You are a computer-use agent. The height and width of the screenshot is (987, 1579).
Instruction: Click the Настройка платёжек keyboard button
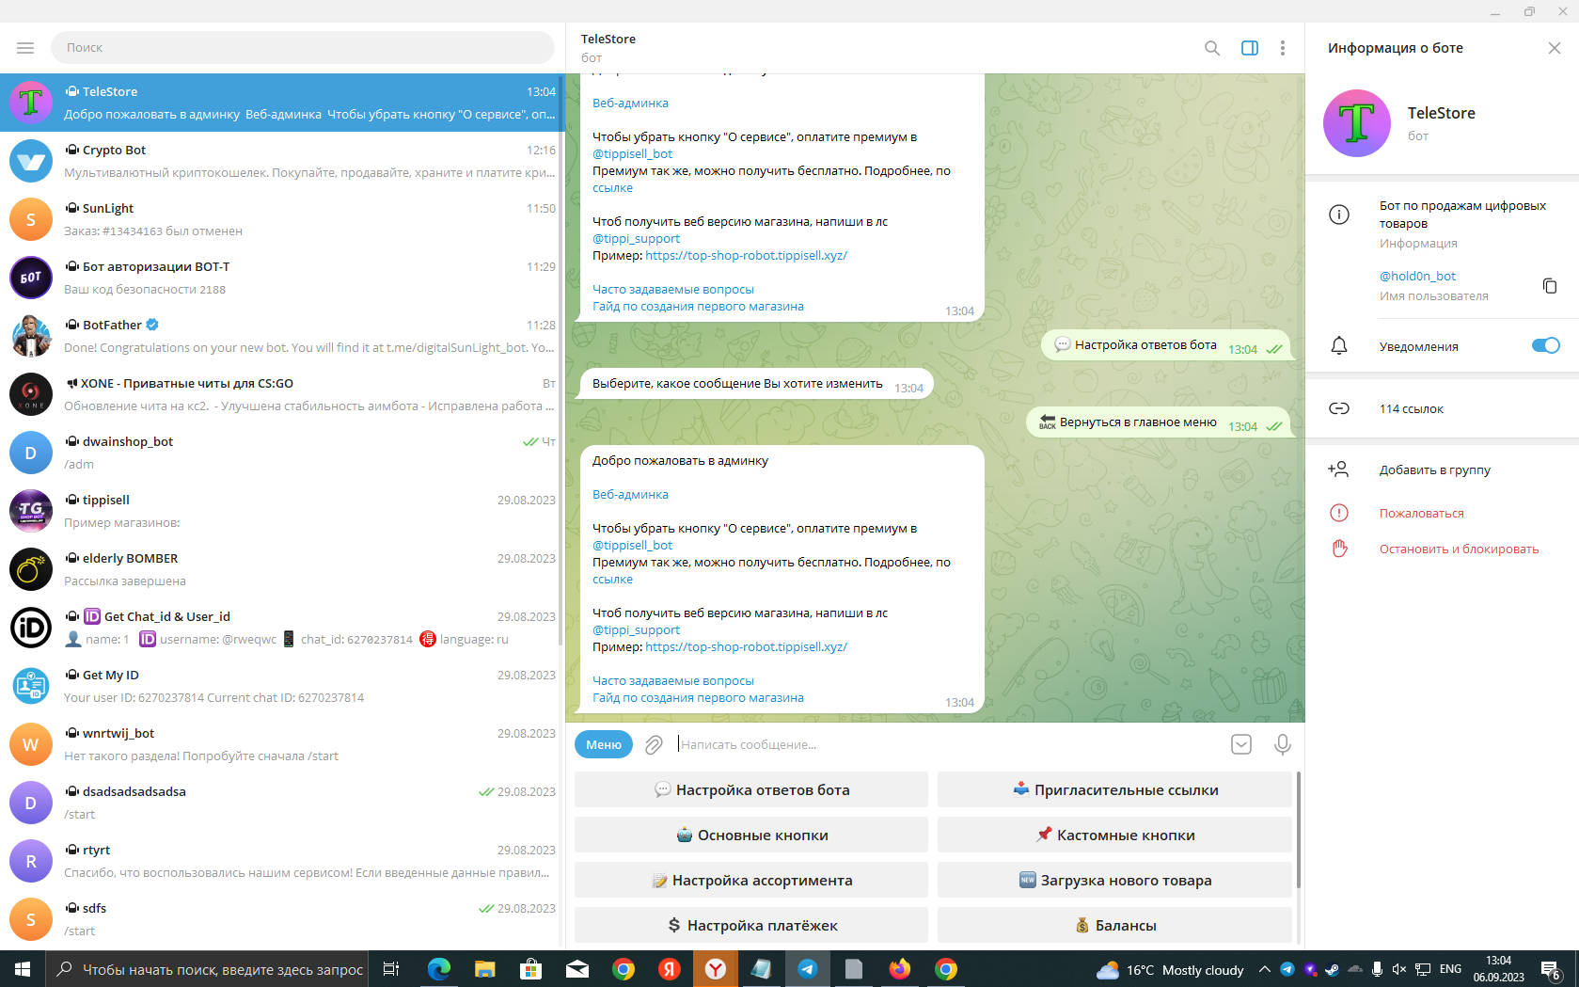tap(751, 925)
